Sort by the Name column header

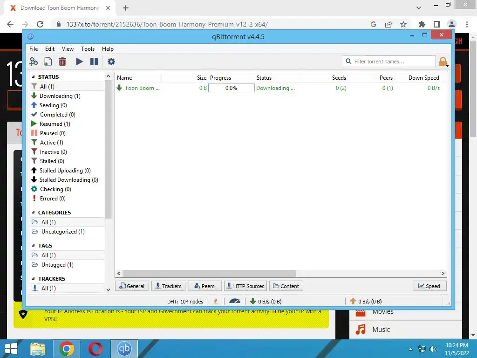click(138, 78)
